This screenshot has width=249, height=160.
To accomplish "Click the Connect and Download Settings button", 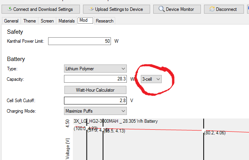I will tap(41, 9).
